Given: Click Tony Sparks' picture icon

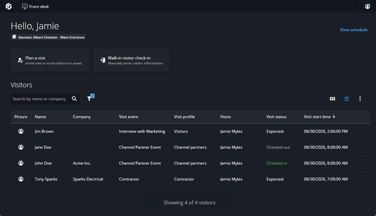Looking at the screenshot, I should click(21, 179).
